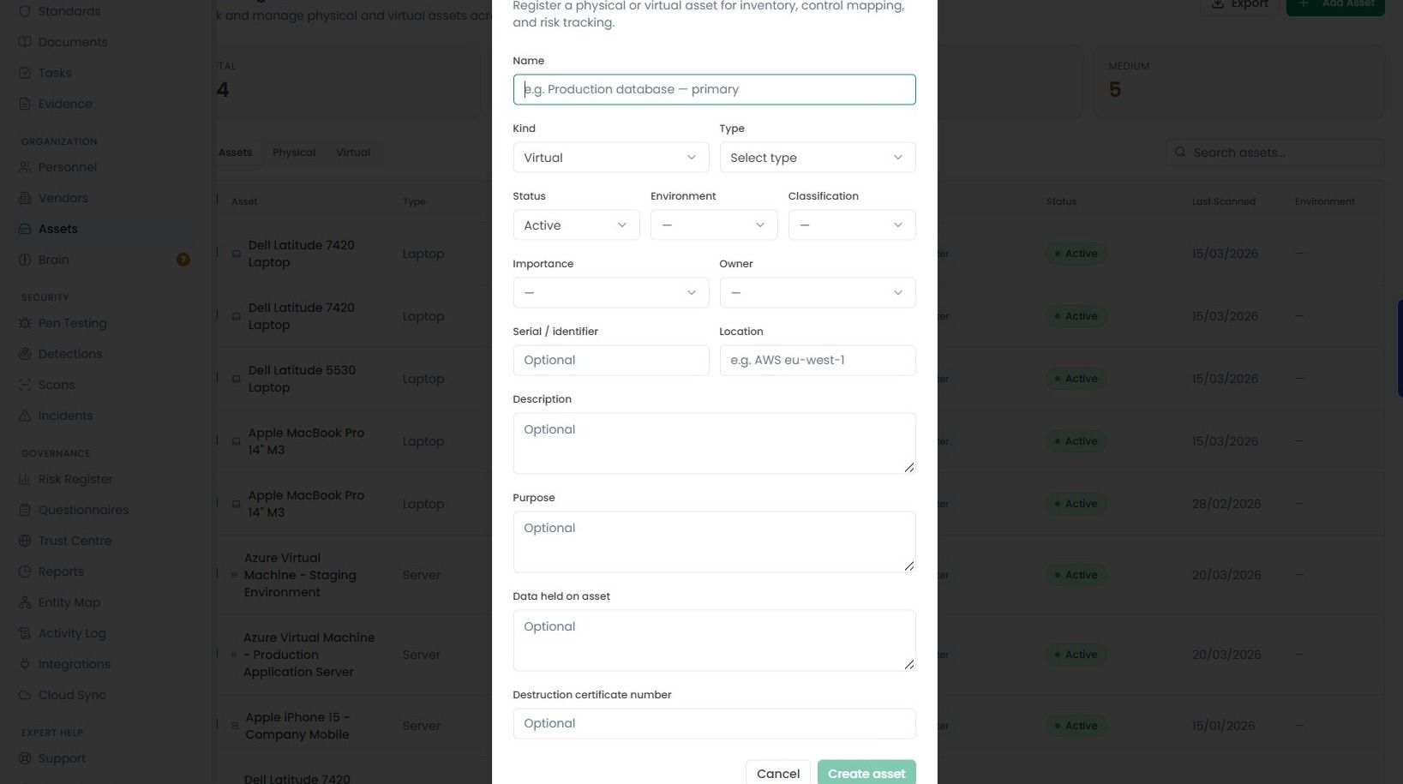Switch to the Virtual assets tab
Viewport: 1403px width, 784px height.
(353, 153)
